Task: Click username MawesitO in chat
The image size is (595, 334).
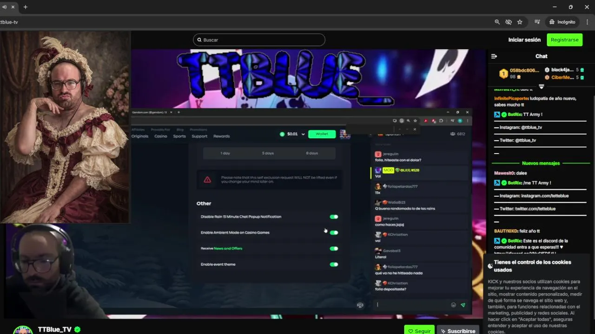Action: click(504, 173)
